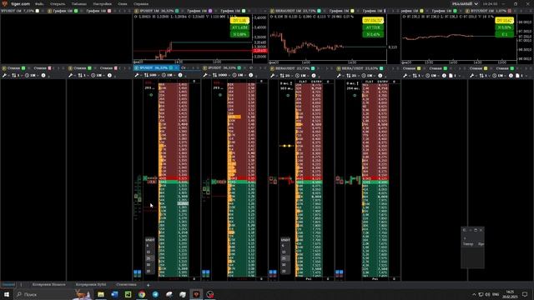Click green C 1 badge on BTCUSDT chart
The height and width of the screenshot is (300, 534).
[x=504, y=34]
